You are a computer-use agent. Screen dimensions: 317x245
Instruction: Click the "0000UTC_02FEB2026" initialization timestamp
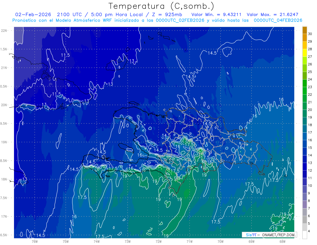(180, 20)
